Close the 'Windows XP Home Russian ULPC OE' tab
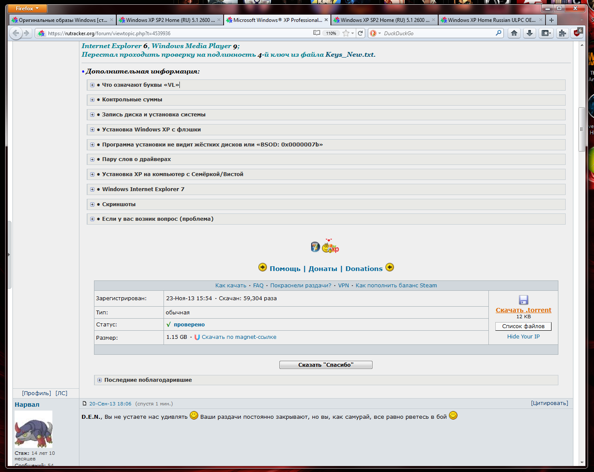Viewport: 594px width, 472px height. 541,20
